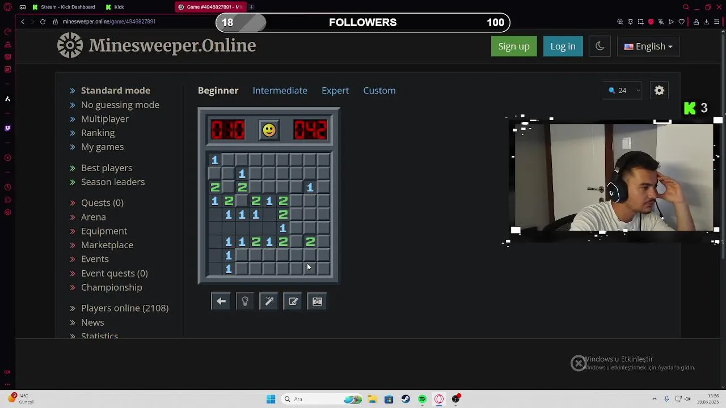Screen dimensions: 726x408
Task: Open the Ranking page
Action: pyautogui.click(x=98, y=133)
